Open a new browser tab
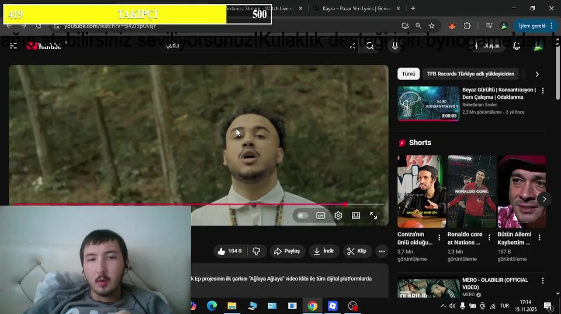Image resolution: width=561 pixels, height=314 pixels. pyautogui.click(x=413, y=8)
